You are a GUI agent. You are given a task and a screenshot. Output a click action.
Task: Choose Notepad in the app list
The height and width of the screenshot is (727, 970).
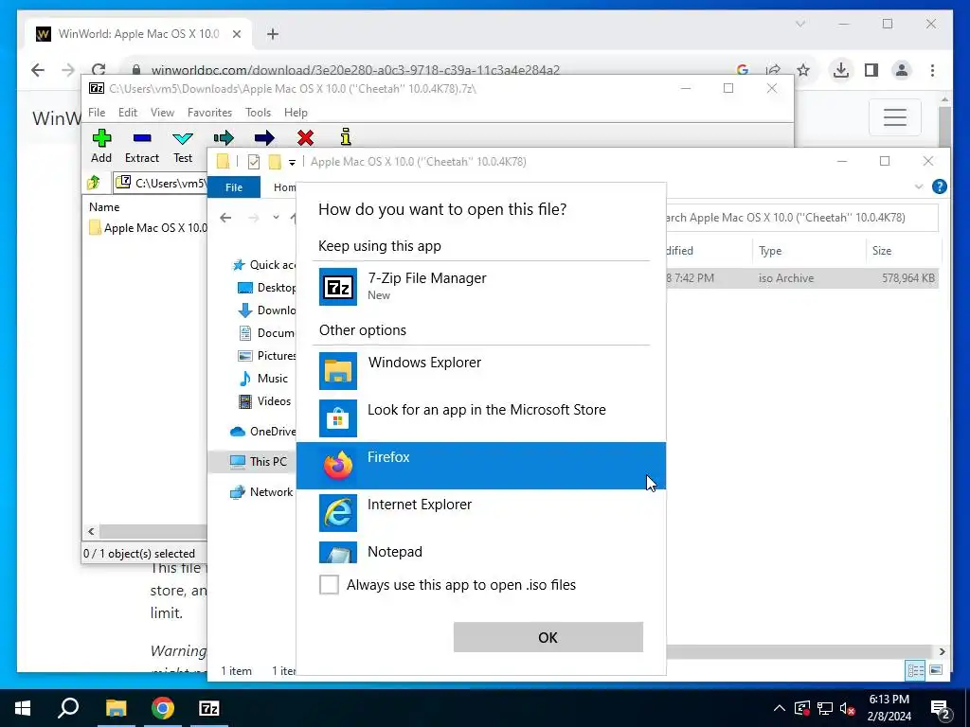481,551
